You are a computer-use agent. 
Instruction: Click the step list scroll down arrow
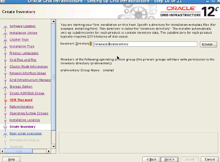(x=54, y=146)
